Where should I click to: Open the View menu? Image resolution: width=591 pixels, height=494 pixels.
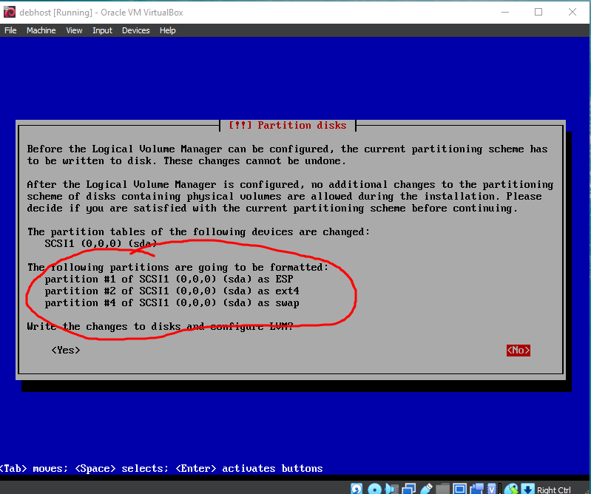click(x=74, y=30)
